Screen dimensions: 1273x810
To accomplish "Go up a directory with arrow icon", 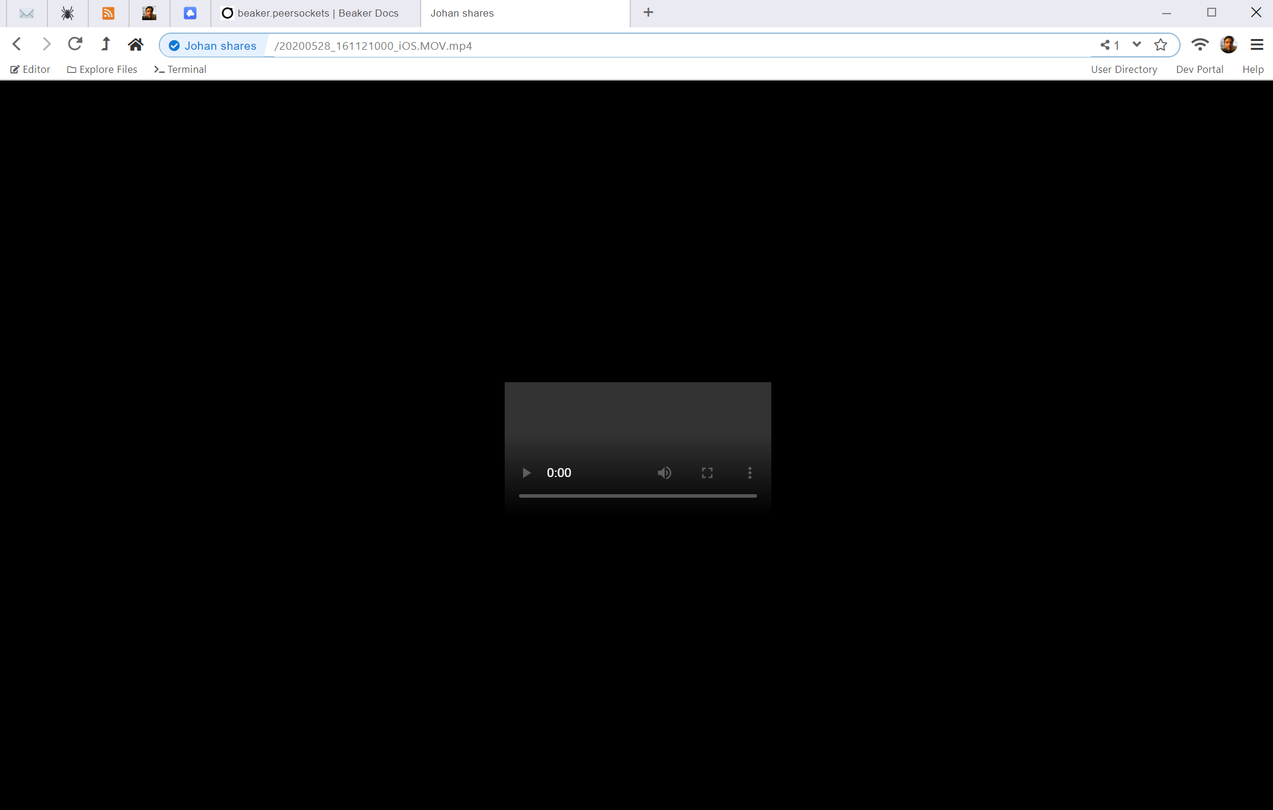I will (105, 44).
